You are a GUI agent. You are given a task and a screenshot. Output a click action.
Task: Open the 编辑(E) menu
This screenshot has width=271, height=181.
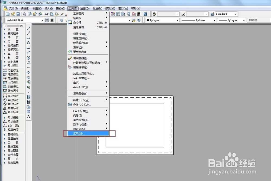tap(25, 8)
